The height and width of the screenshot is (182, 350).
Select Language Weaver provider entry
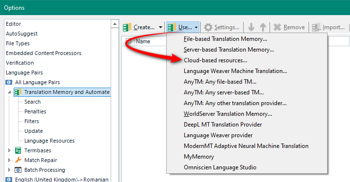[218, 135]
